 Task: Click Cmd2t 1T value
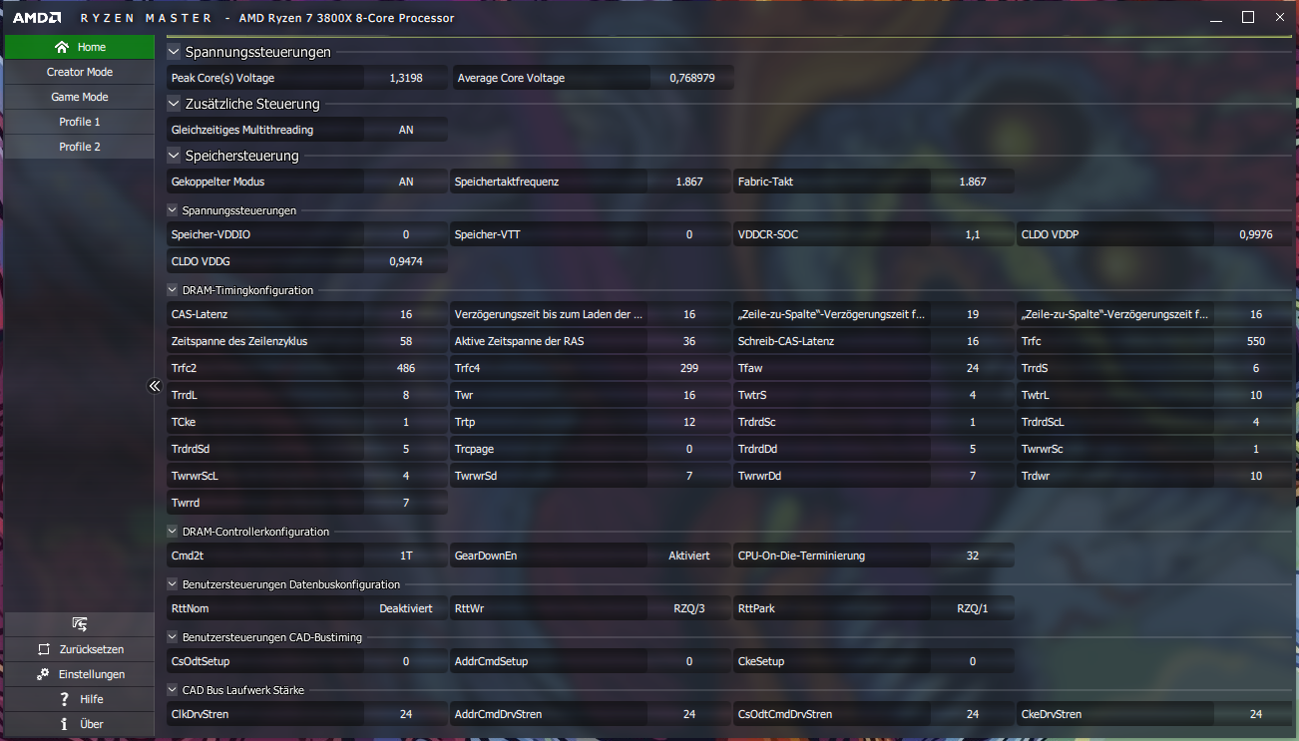[406, 556]
